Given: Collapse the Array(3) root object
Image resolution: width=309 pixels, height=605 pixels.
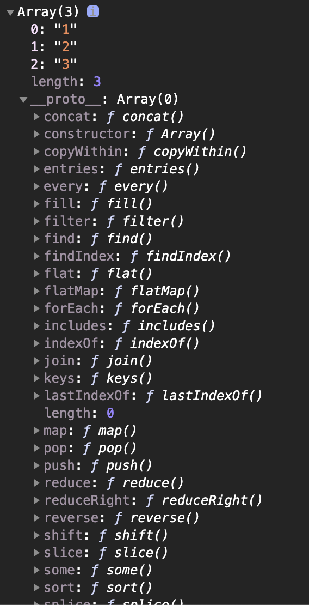Looking at the screenshot, I should pyautogui.click(x=10, y=13).
